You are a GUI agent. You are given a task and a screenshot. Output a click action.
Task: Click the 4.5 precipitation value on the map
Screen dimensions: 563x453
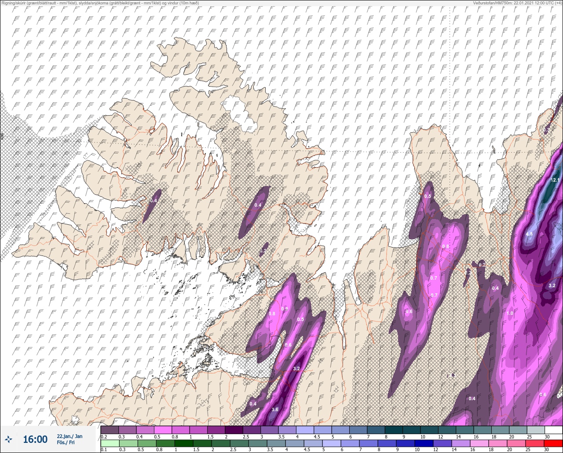pos(529,234)
